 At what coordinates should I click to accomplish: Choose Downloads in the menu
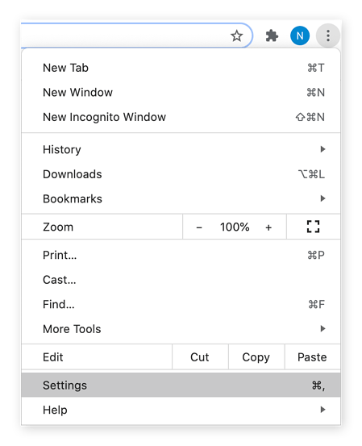[181, 174]
